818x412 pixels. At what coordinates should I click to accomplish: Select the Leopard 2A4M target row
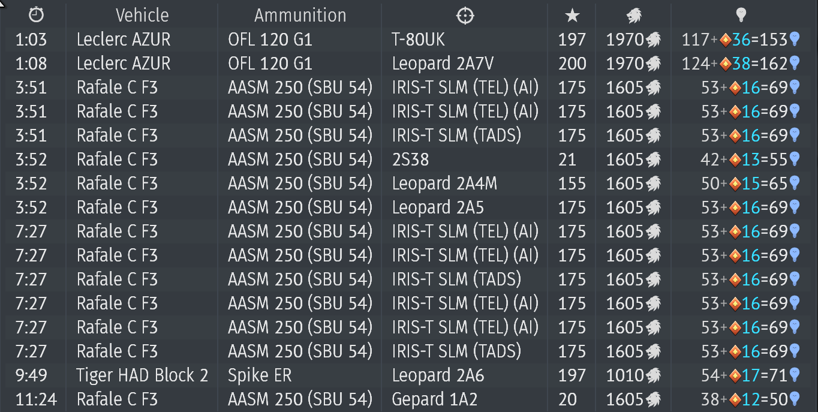[x=409, y=184]
